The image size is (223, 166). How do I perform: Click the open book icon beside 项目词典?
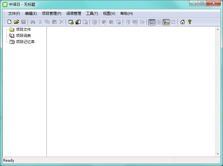(x=12, y=35)
